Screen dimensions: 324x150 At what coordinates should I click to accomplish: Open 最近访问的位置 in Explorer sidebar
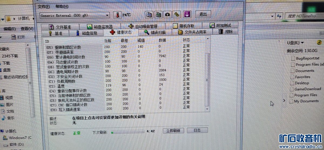[x=14, y=77]
